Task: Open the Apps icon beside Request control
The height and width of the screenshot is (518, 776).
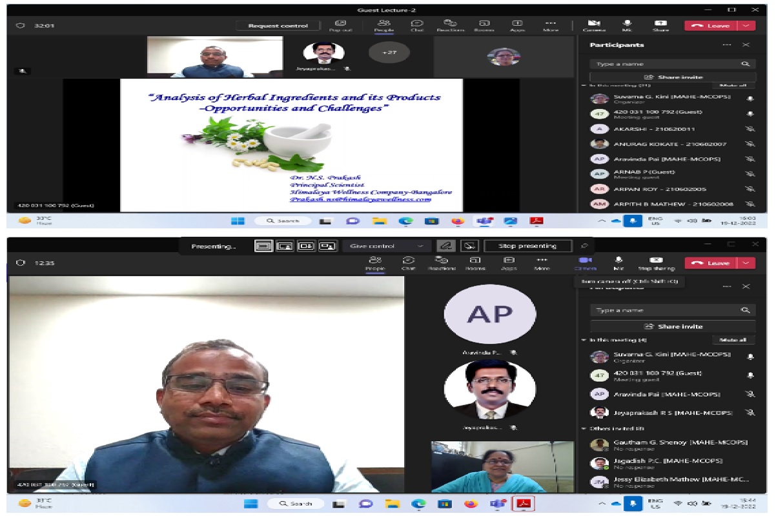Action: [x=517, y=25]
